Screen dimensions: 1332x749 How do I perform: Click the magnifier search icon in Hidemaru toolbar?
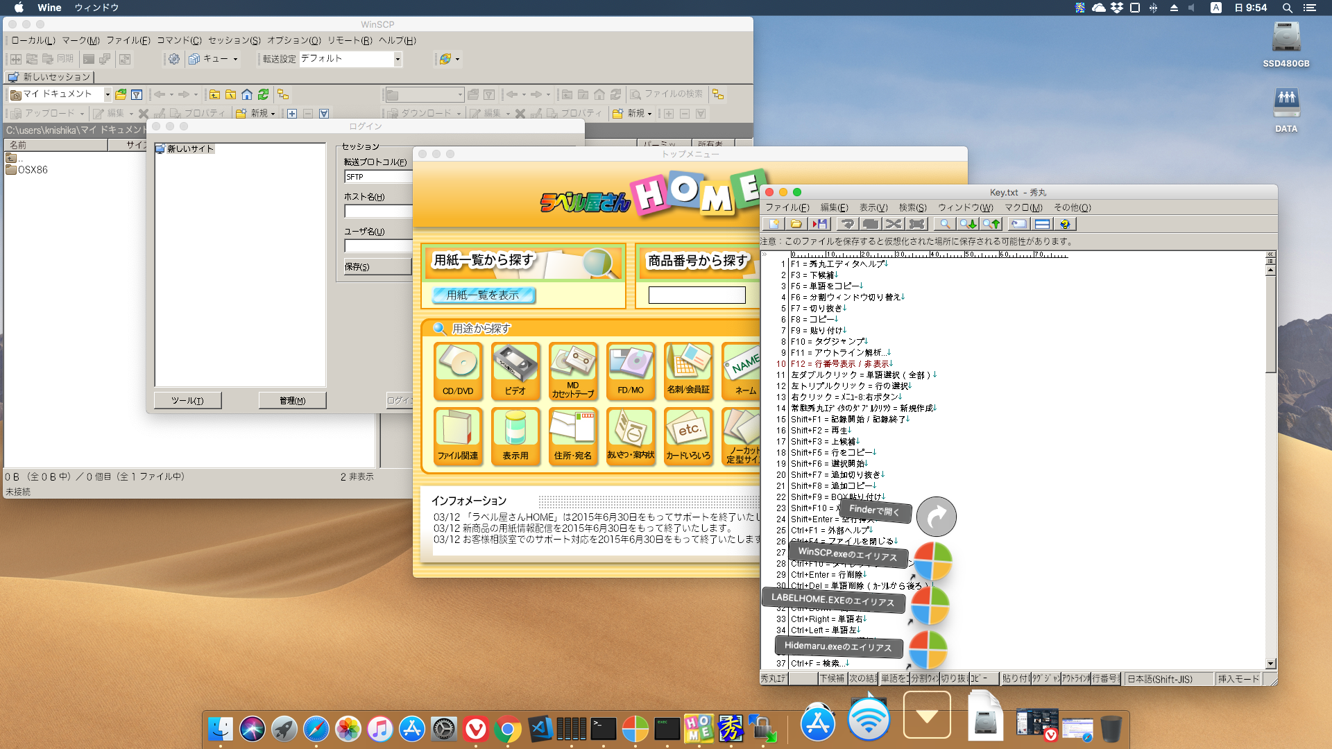(x=944, y=224)
